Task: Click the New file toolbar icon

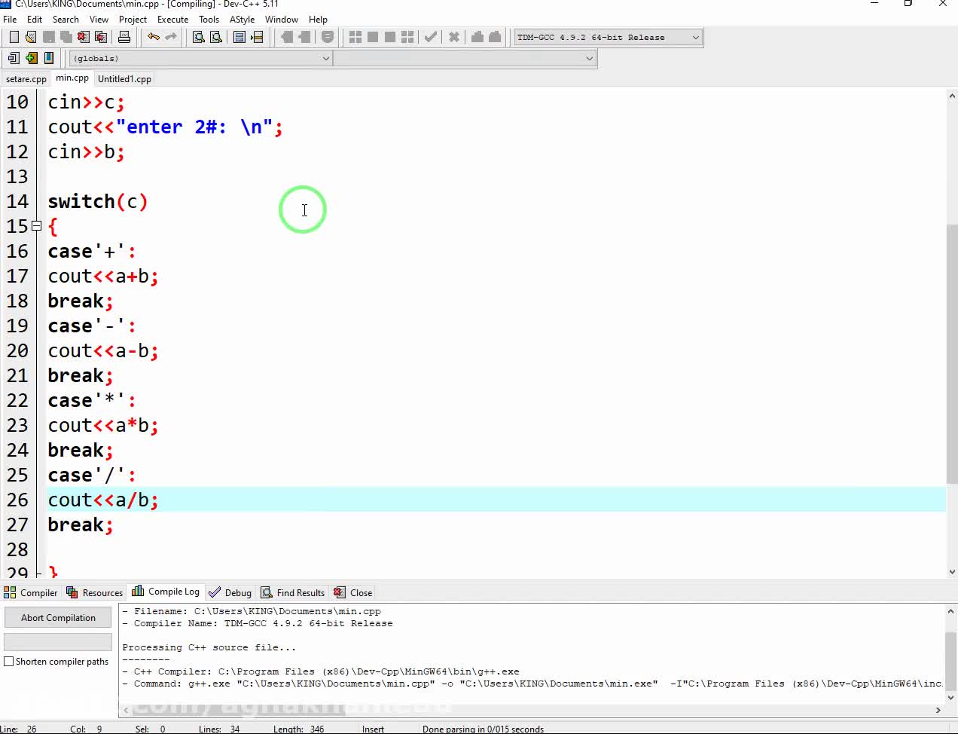Action: pyautogui.click(x=14, y=37)
